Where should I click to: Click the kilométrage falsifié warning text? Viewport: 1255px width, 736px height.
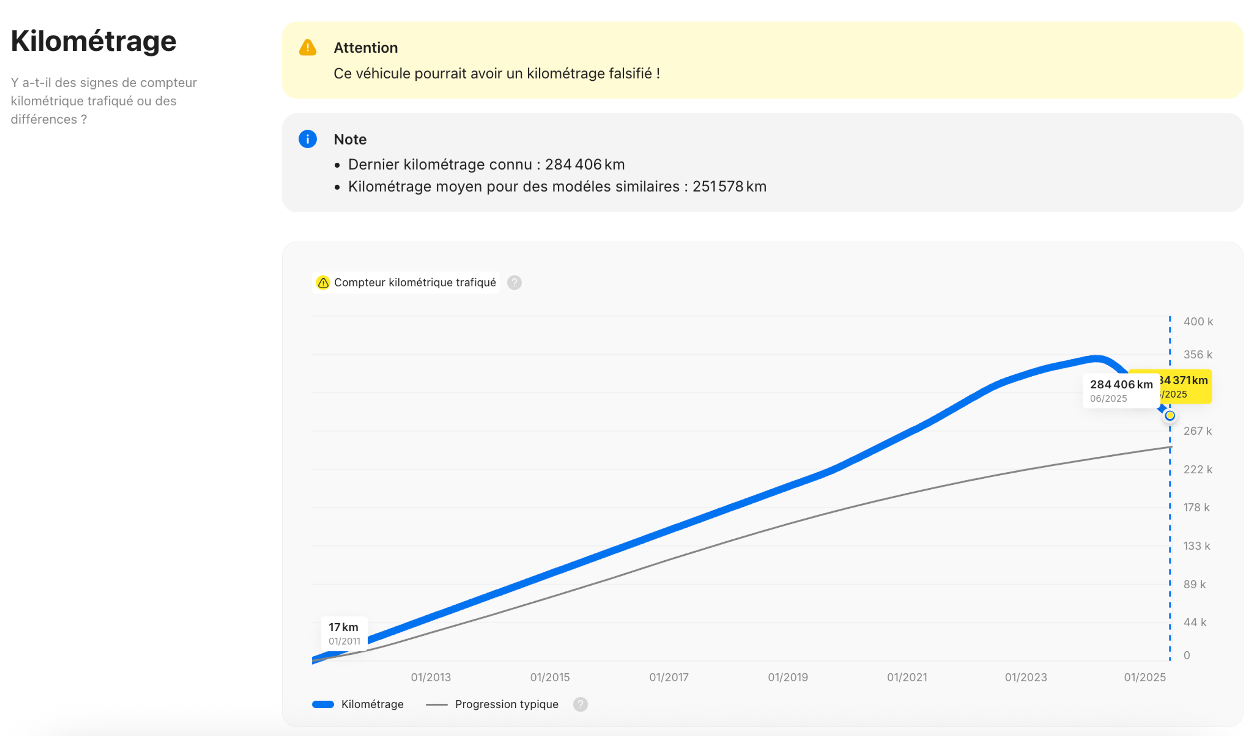click(x=496, y=74)
